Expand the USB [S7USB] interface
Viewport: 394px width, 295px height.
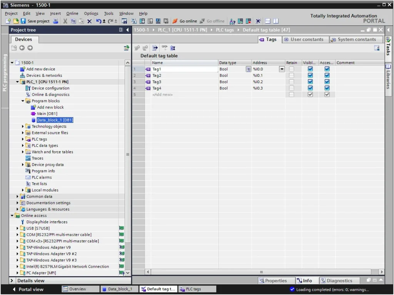(x=17, y=228)
